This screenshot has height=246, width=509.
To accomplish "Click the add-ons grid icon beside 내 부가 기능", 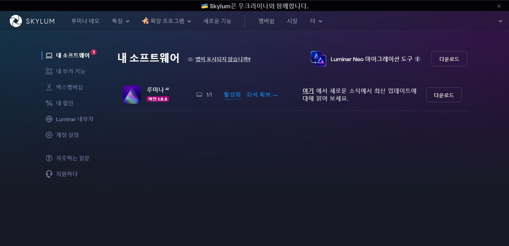I will click(49, 71).
